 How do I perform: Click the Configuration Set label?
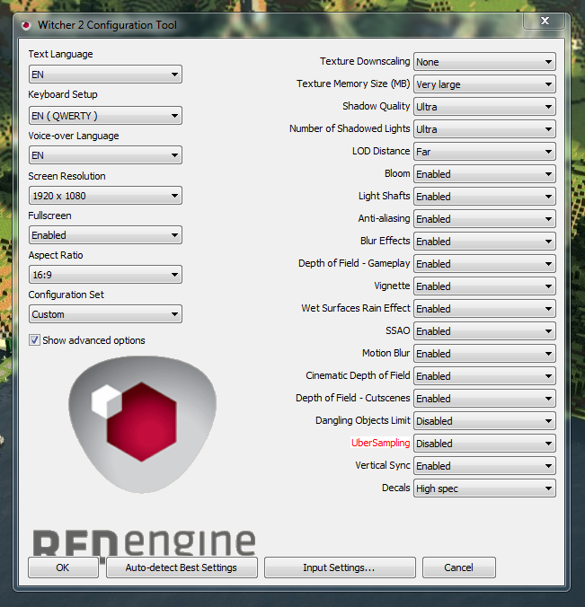coord(66,295)
